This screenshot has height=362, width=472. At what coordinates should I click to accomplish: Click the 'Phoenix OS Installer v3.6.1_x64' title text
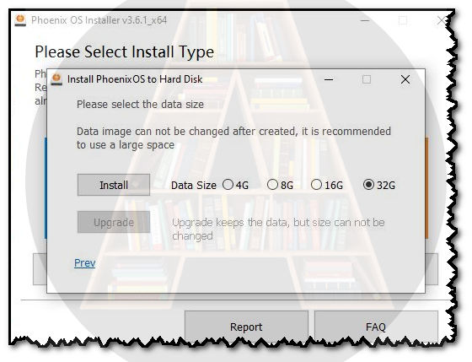[99, 20]
